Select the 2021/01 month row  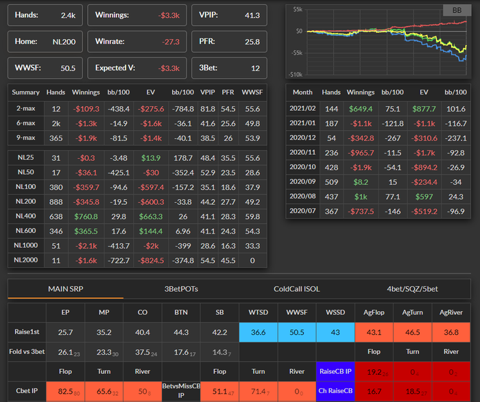(378, 123)
